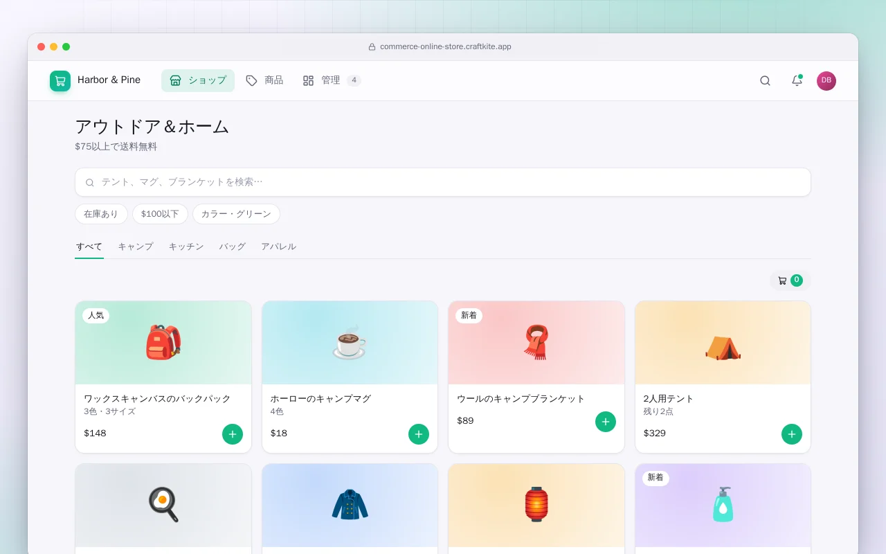886x554 pixels.
Task: Switch to the キッチン tab
Action: click(x=186, y=247)
